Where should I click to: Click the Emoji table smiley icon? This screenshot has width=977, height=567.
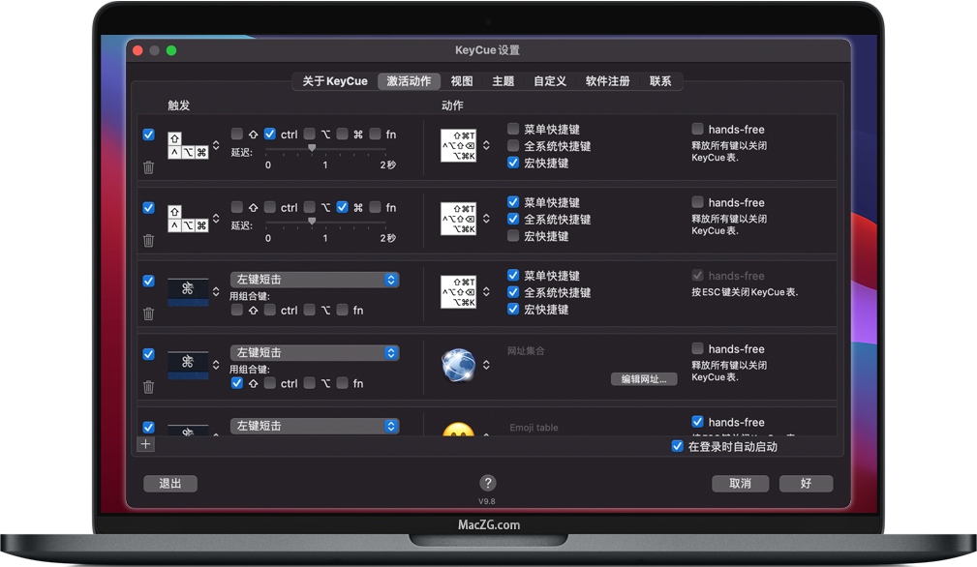pos(459,430)
